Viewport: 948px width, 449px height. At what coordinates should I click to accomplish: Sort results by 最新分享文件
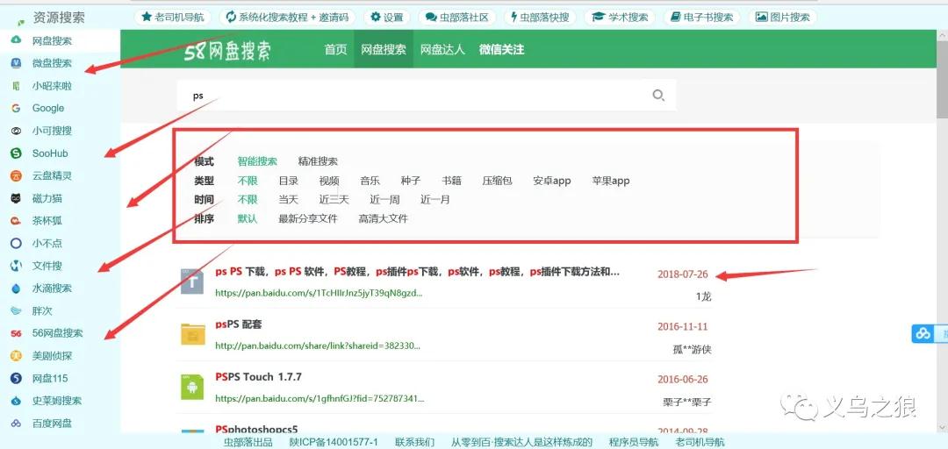pyautogui.click(x=307, y=219)
